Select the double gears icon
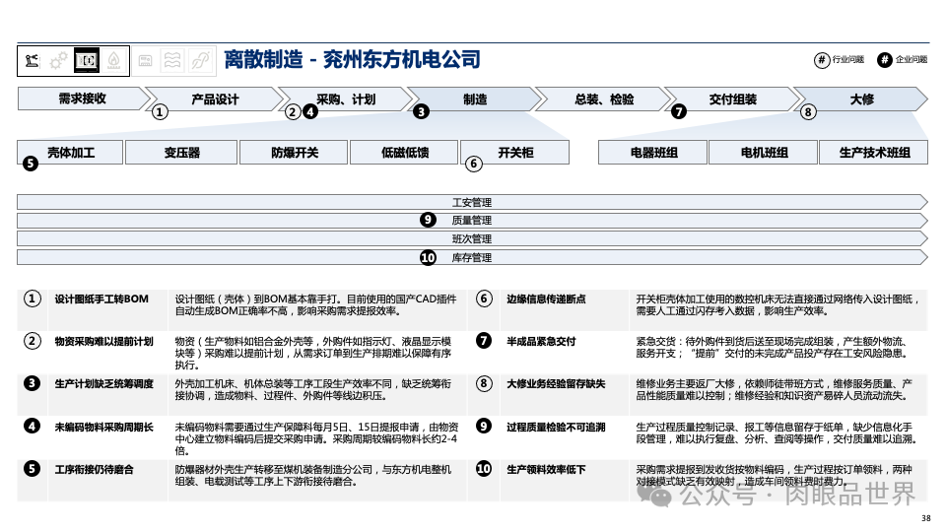The width and height of the screenshot is (946, 532). [58, 61]
